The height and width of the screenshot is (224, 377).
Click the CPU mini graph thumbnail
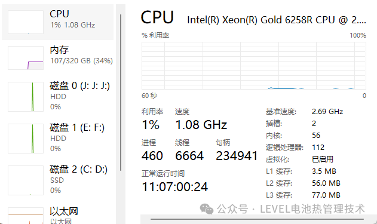[x=26, y=22]
